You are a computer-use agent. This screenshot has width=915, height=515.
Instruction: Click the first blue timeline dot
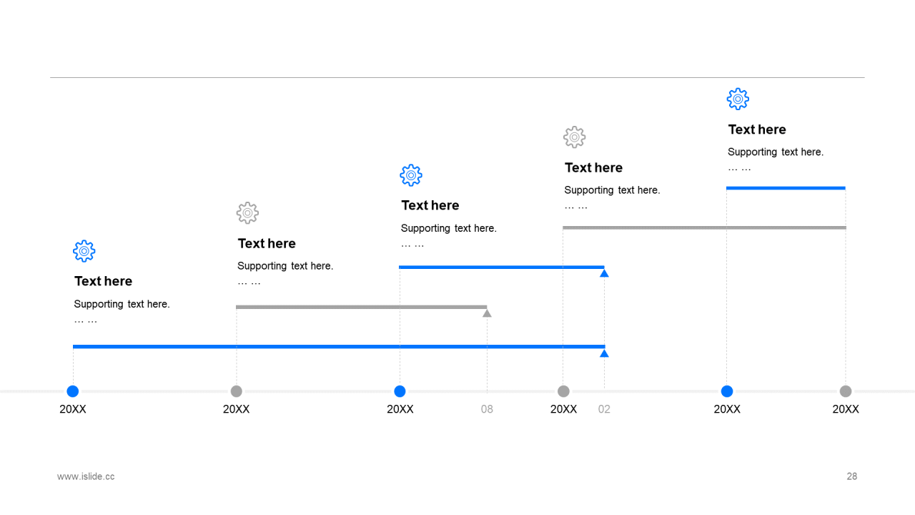tap(73, 391)
